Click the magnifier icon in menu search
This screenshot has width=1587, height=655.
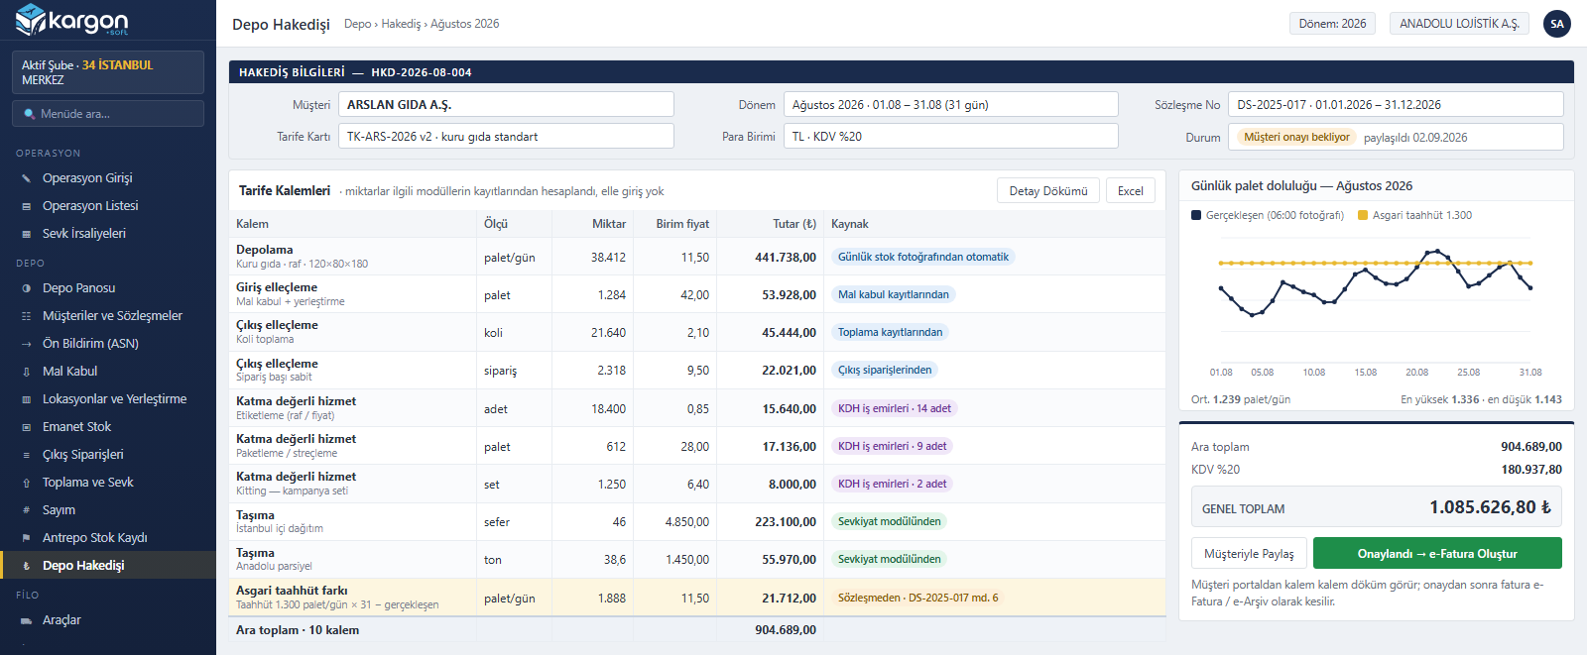pos(30,114)
